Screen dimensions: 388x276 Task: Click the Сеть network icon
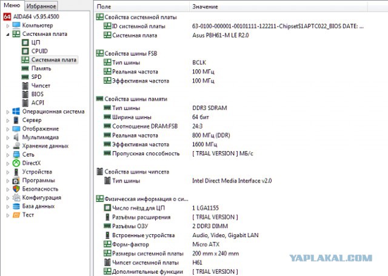(x=16, y=155)
